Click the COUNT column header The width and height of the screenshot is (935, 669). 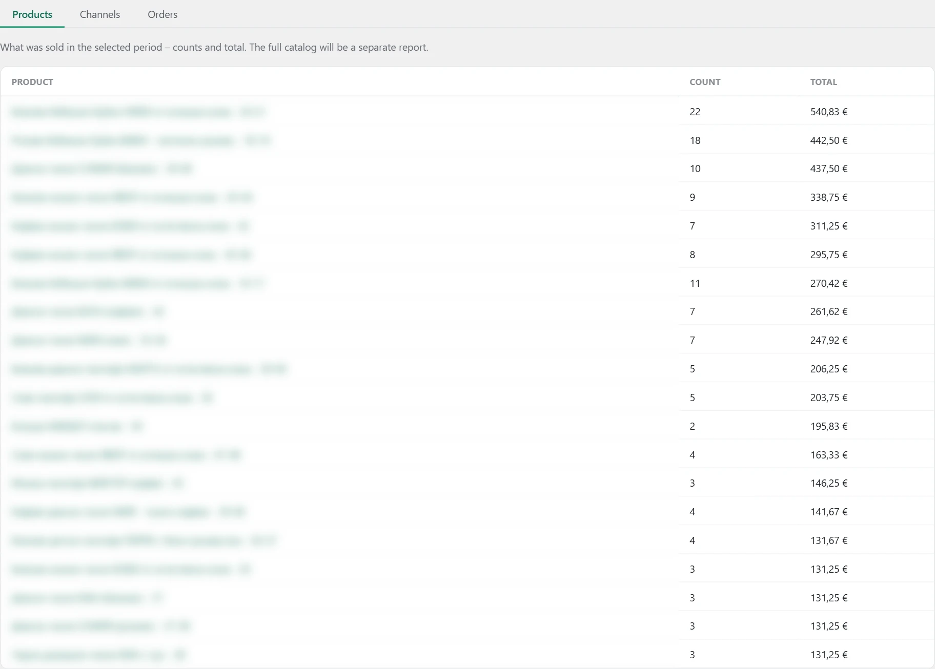tap(705, 82)
